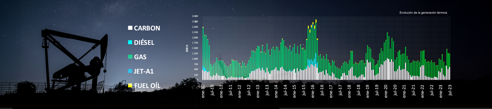Click the GAS legend label text
Screen dimensions: 492x109
(140, 57)
